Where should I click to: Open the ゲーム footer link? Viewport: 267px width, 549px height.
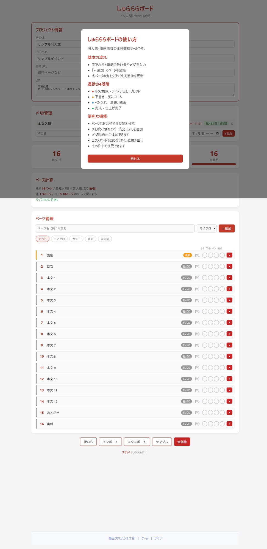[x=145, y=538]
